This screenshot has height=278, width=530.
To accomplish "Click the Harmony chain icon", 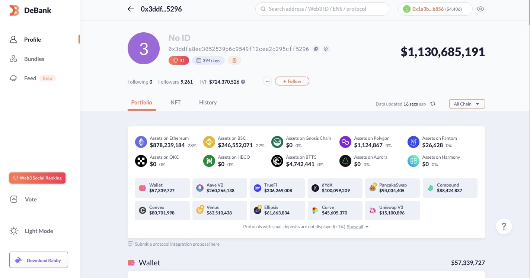I will coord(414,161).
